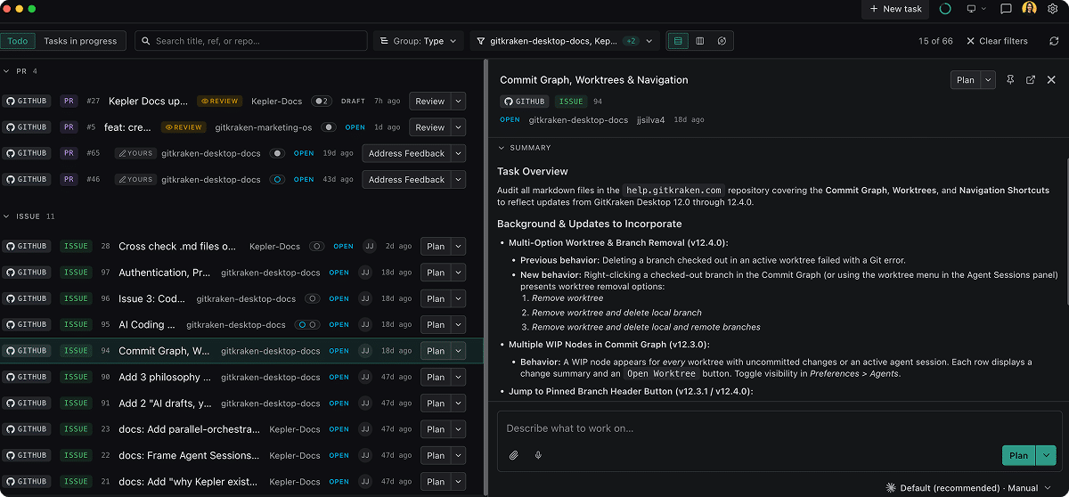Click the circular usage progress ring in header
This screenshot has width=1069, height=497.
(945, 9)
